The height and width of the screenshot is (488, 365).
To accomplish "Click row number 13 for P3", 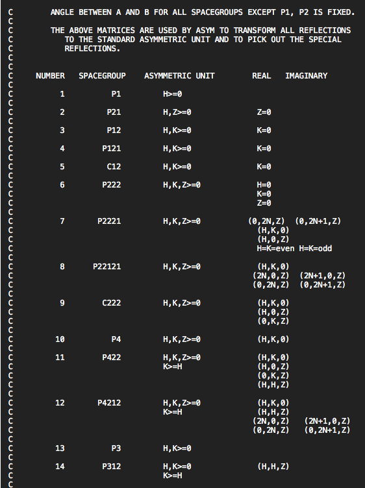I will [x=60, y=448].
